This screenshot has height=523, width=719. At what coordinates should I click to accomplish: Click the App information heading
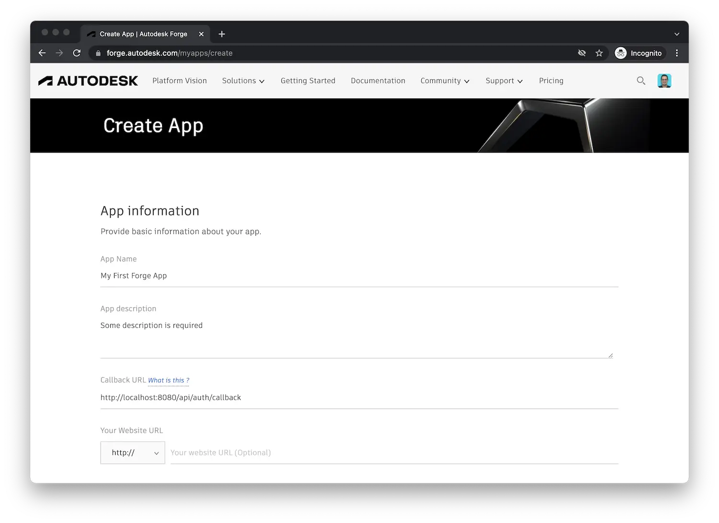[150, 211]
